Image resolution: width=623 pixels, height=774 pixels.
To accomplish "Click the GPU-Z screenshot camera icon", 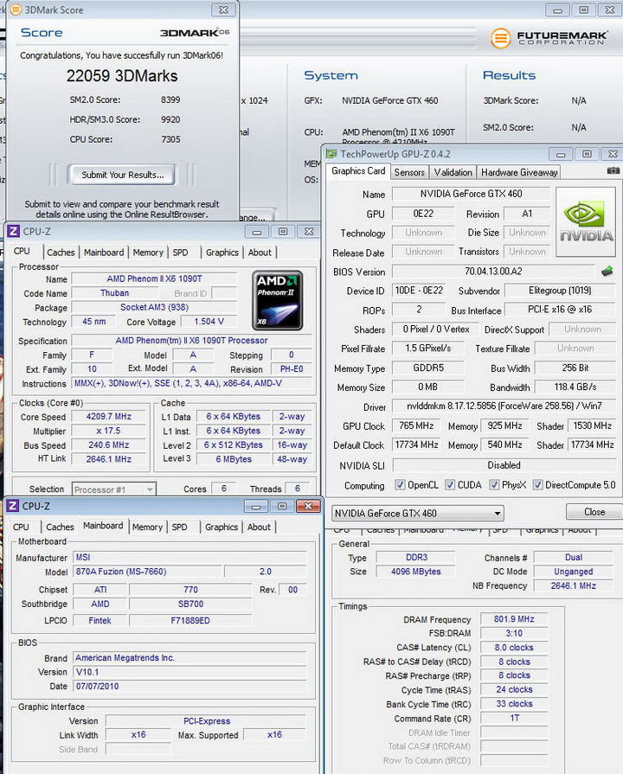I will tap(613, 170).
